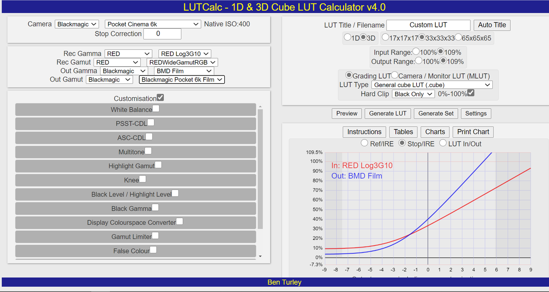The height and width of the screenshot is (292, 549).
Task: Click the scroll-down arrow of customisation list
Action: [x=260, y=256]
